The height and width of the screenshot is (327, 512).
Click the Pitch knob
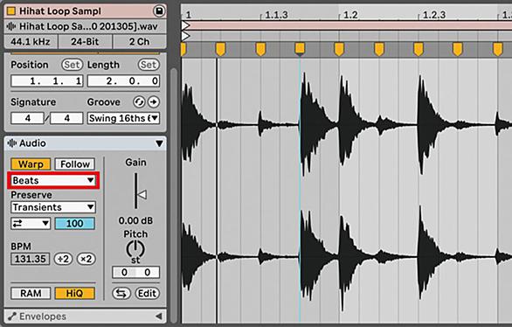[x=135, y=249]
